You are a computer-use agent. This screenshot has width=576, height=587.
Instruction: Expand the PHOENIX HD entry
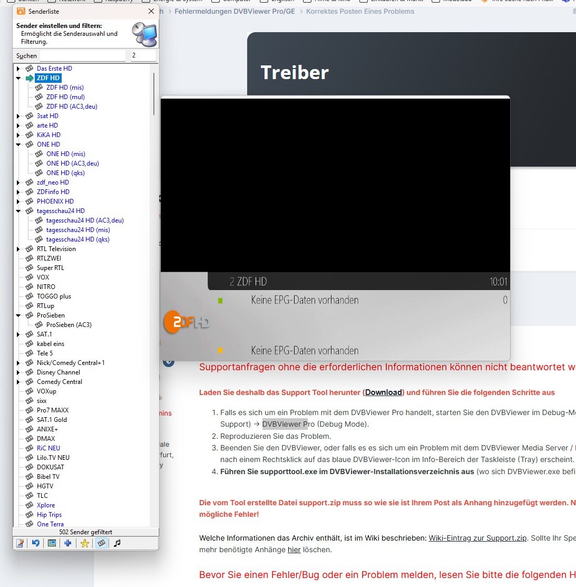click(x=18, y=201)
